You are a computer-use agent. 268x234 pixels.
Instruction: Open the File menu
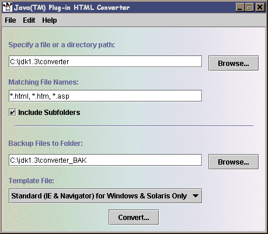[11, 20]
